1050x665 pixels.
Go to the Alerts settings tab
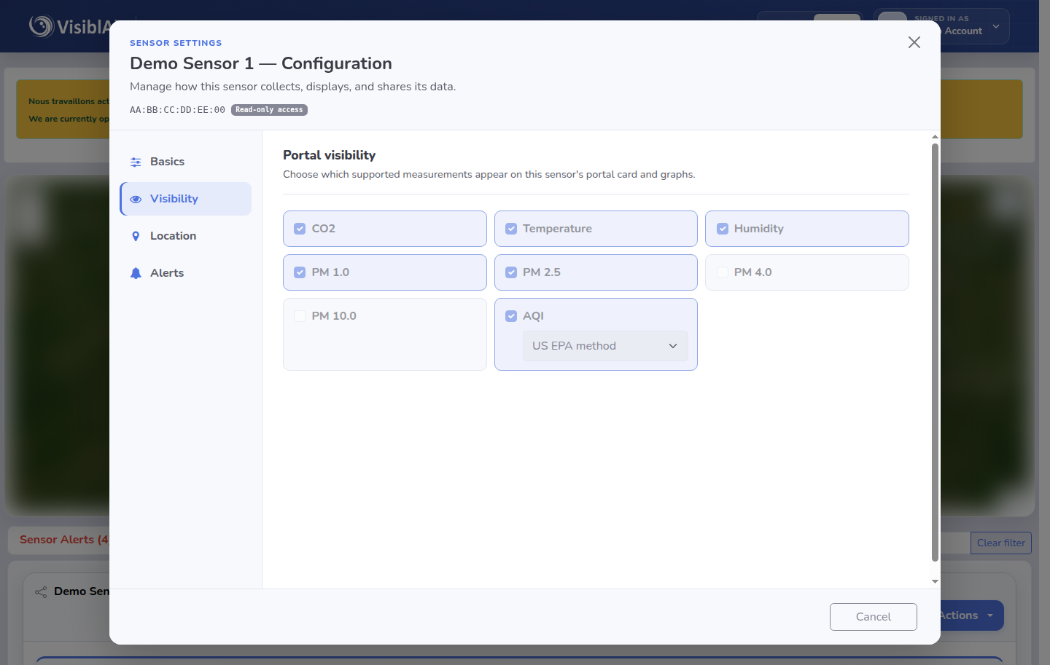click(x=186, y=273)
